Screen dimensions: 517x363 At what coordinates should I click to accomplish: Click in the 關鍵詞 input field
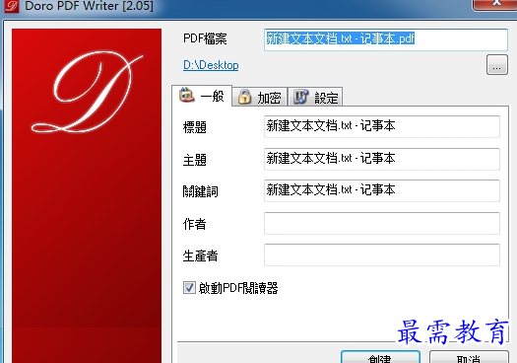coord(382,190)
